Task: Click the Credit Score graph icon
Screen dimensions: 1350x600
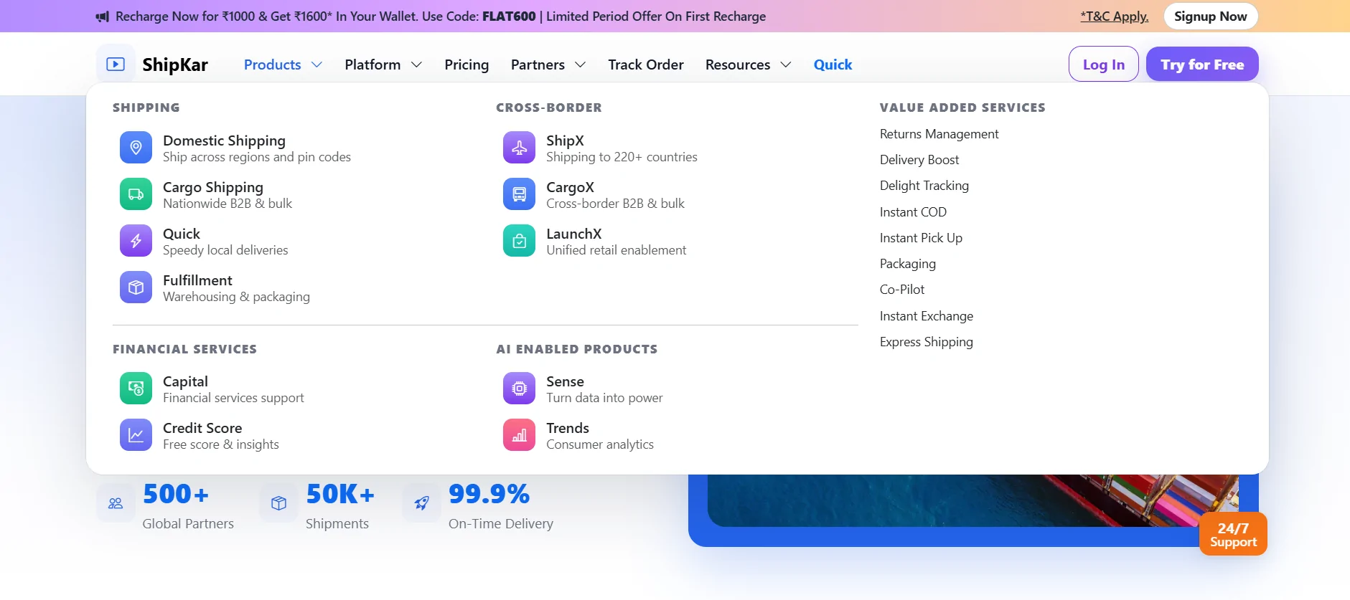Action: pos(136,435)
